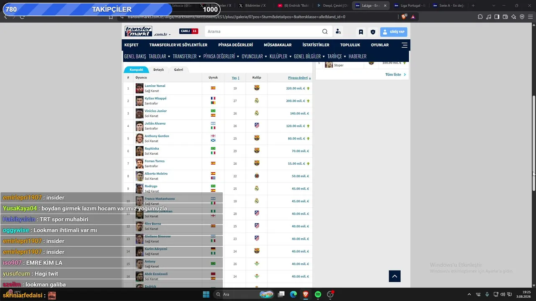Screen dimensions: 536x301
Task: Switch to the Liga Portugal browser tab
Action: click(410, 5)
